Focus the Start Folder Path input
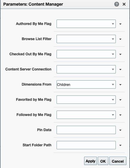Image resolution: width=130 pixels, height=168 pixels. [86, 145]
